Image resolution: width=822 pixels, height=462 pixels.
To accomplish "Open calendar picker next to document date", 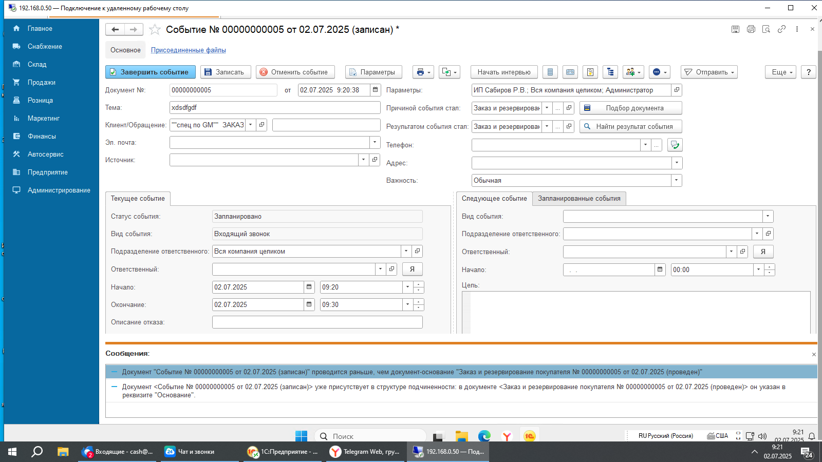I will tap(376, 90).
